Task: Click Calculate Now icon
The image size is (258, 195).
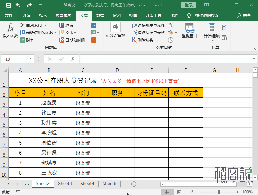Action: (224, 28)
